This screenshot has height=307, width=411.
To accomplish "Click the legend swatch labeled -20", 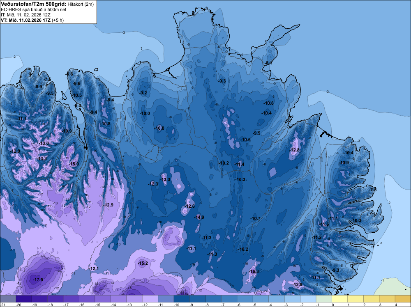I will point(24,299).
